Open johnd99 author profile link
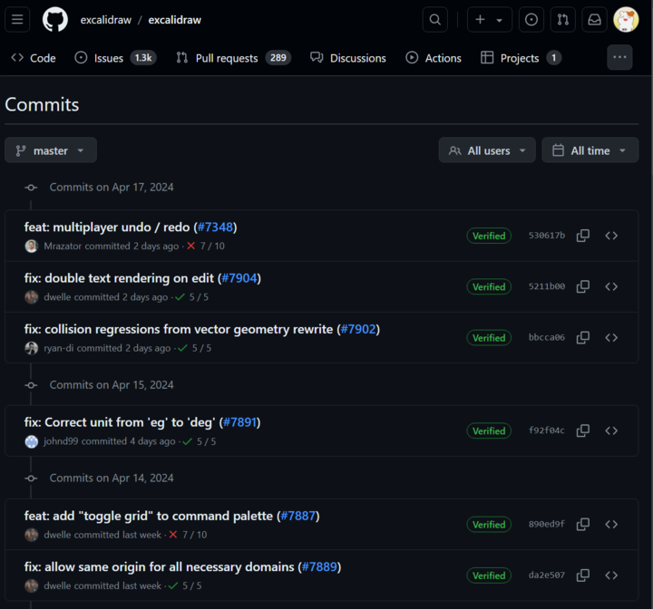 tap(61, 441)
